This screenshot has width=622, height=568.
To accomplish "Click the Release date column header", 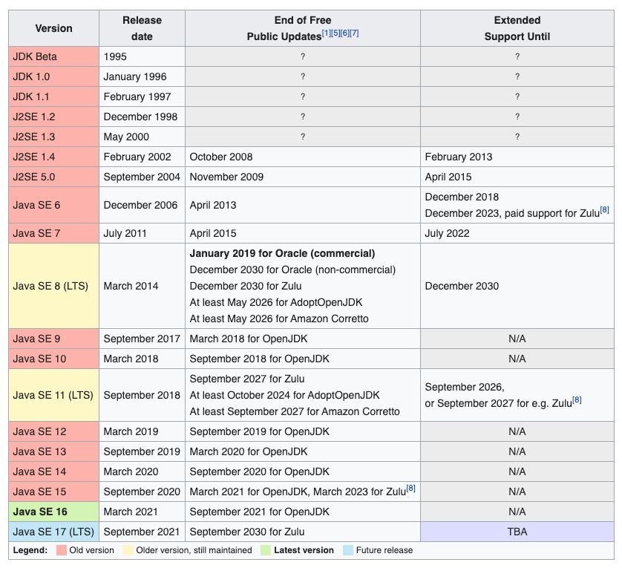I will [x=142, y=28].
